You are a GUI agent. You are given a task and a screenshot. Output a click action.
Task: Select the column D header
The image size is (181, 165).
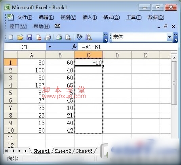tap(117, 55)
